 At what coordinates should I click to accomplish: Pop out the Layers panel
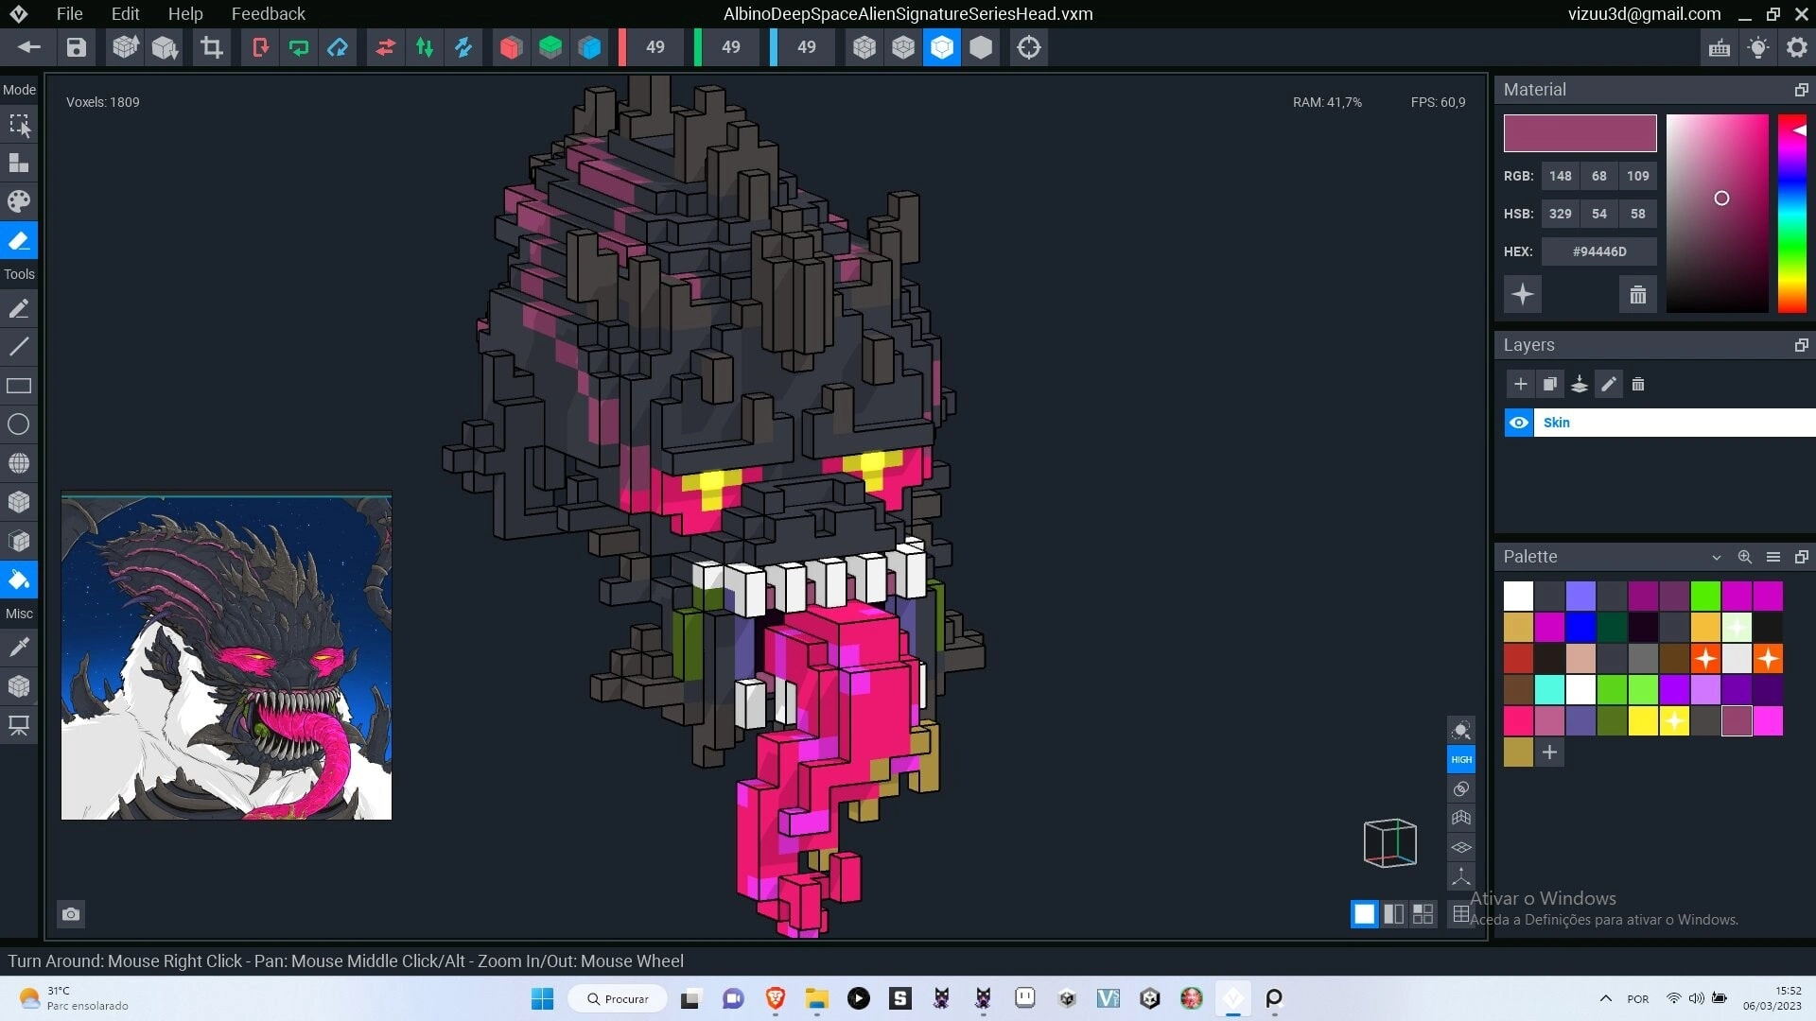click(x=1801, y=345)
